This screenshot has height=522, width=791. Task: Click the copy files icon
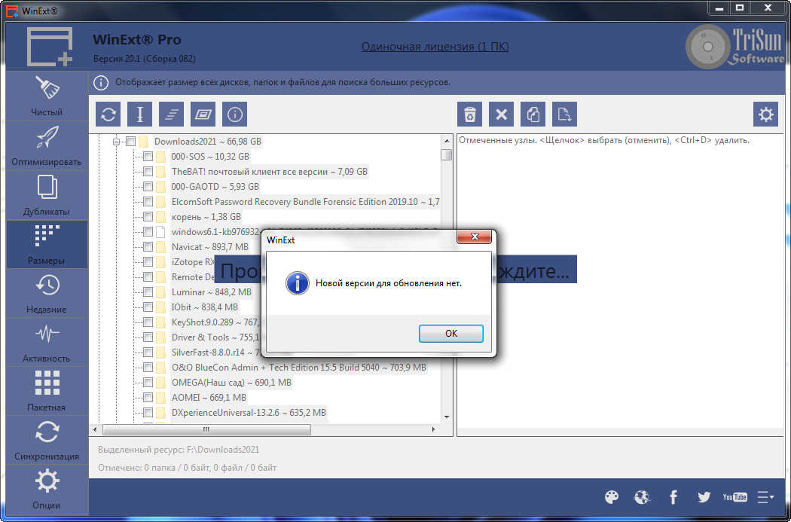[533, 114]
